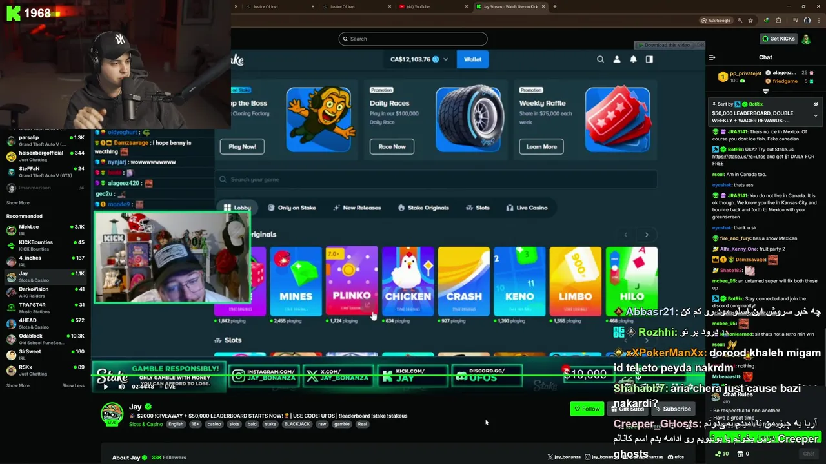Play the stream video playback button

pyautogui.click(x=106, y=387)
